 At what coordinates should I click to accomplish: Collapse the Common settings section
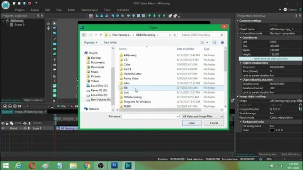click(x=238, y=21)
